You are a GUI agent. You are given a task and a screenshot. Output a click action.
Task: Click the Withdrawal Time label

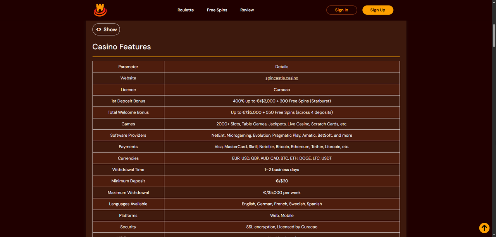point(128,170)
